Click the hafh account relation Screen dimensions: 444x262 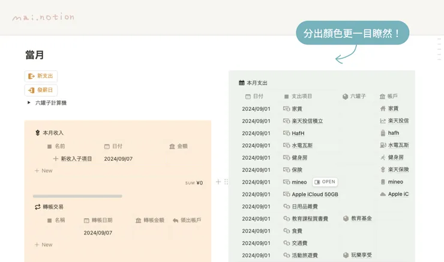click(x=389, y=133)
